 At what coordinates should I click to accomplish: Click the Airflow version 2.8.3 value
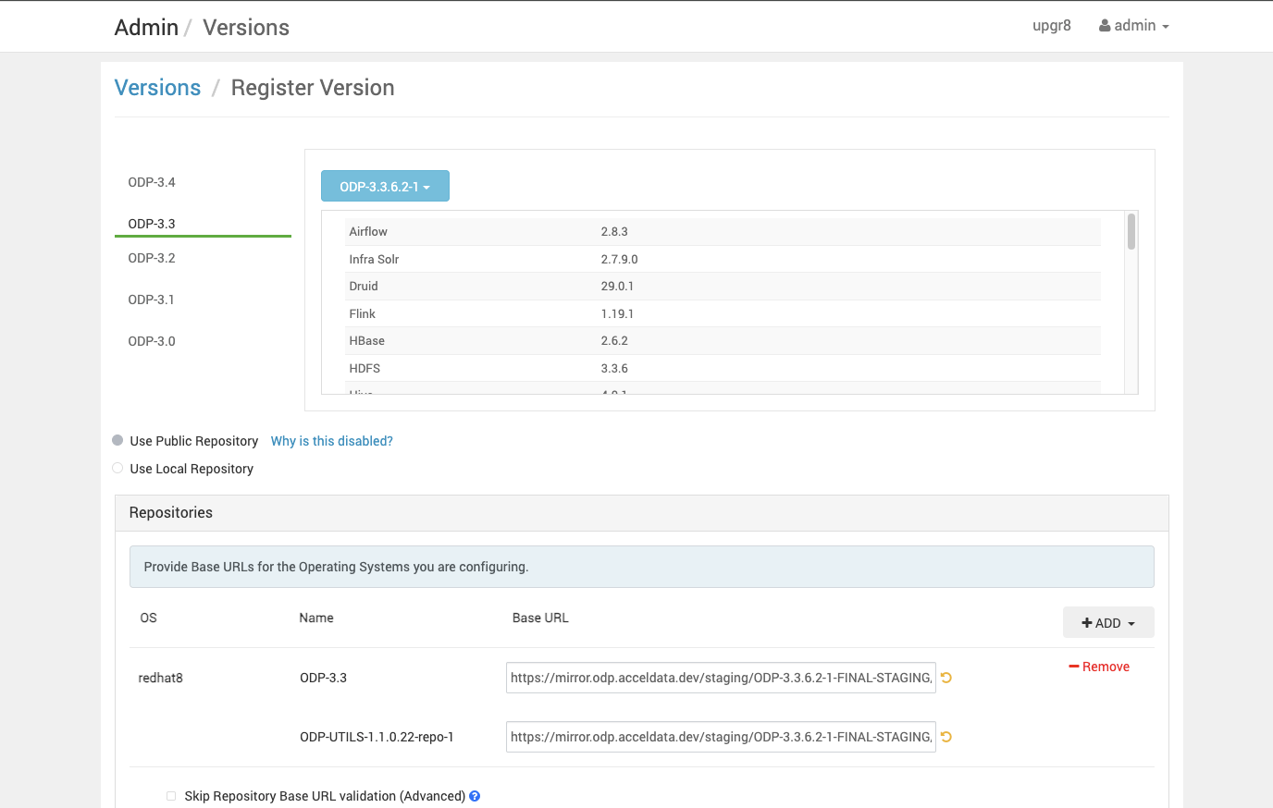click(x=614, y=232)
